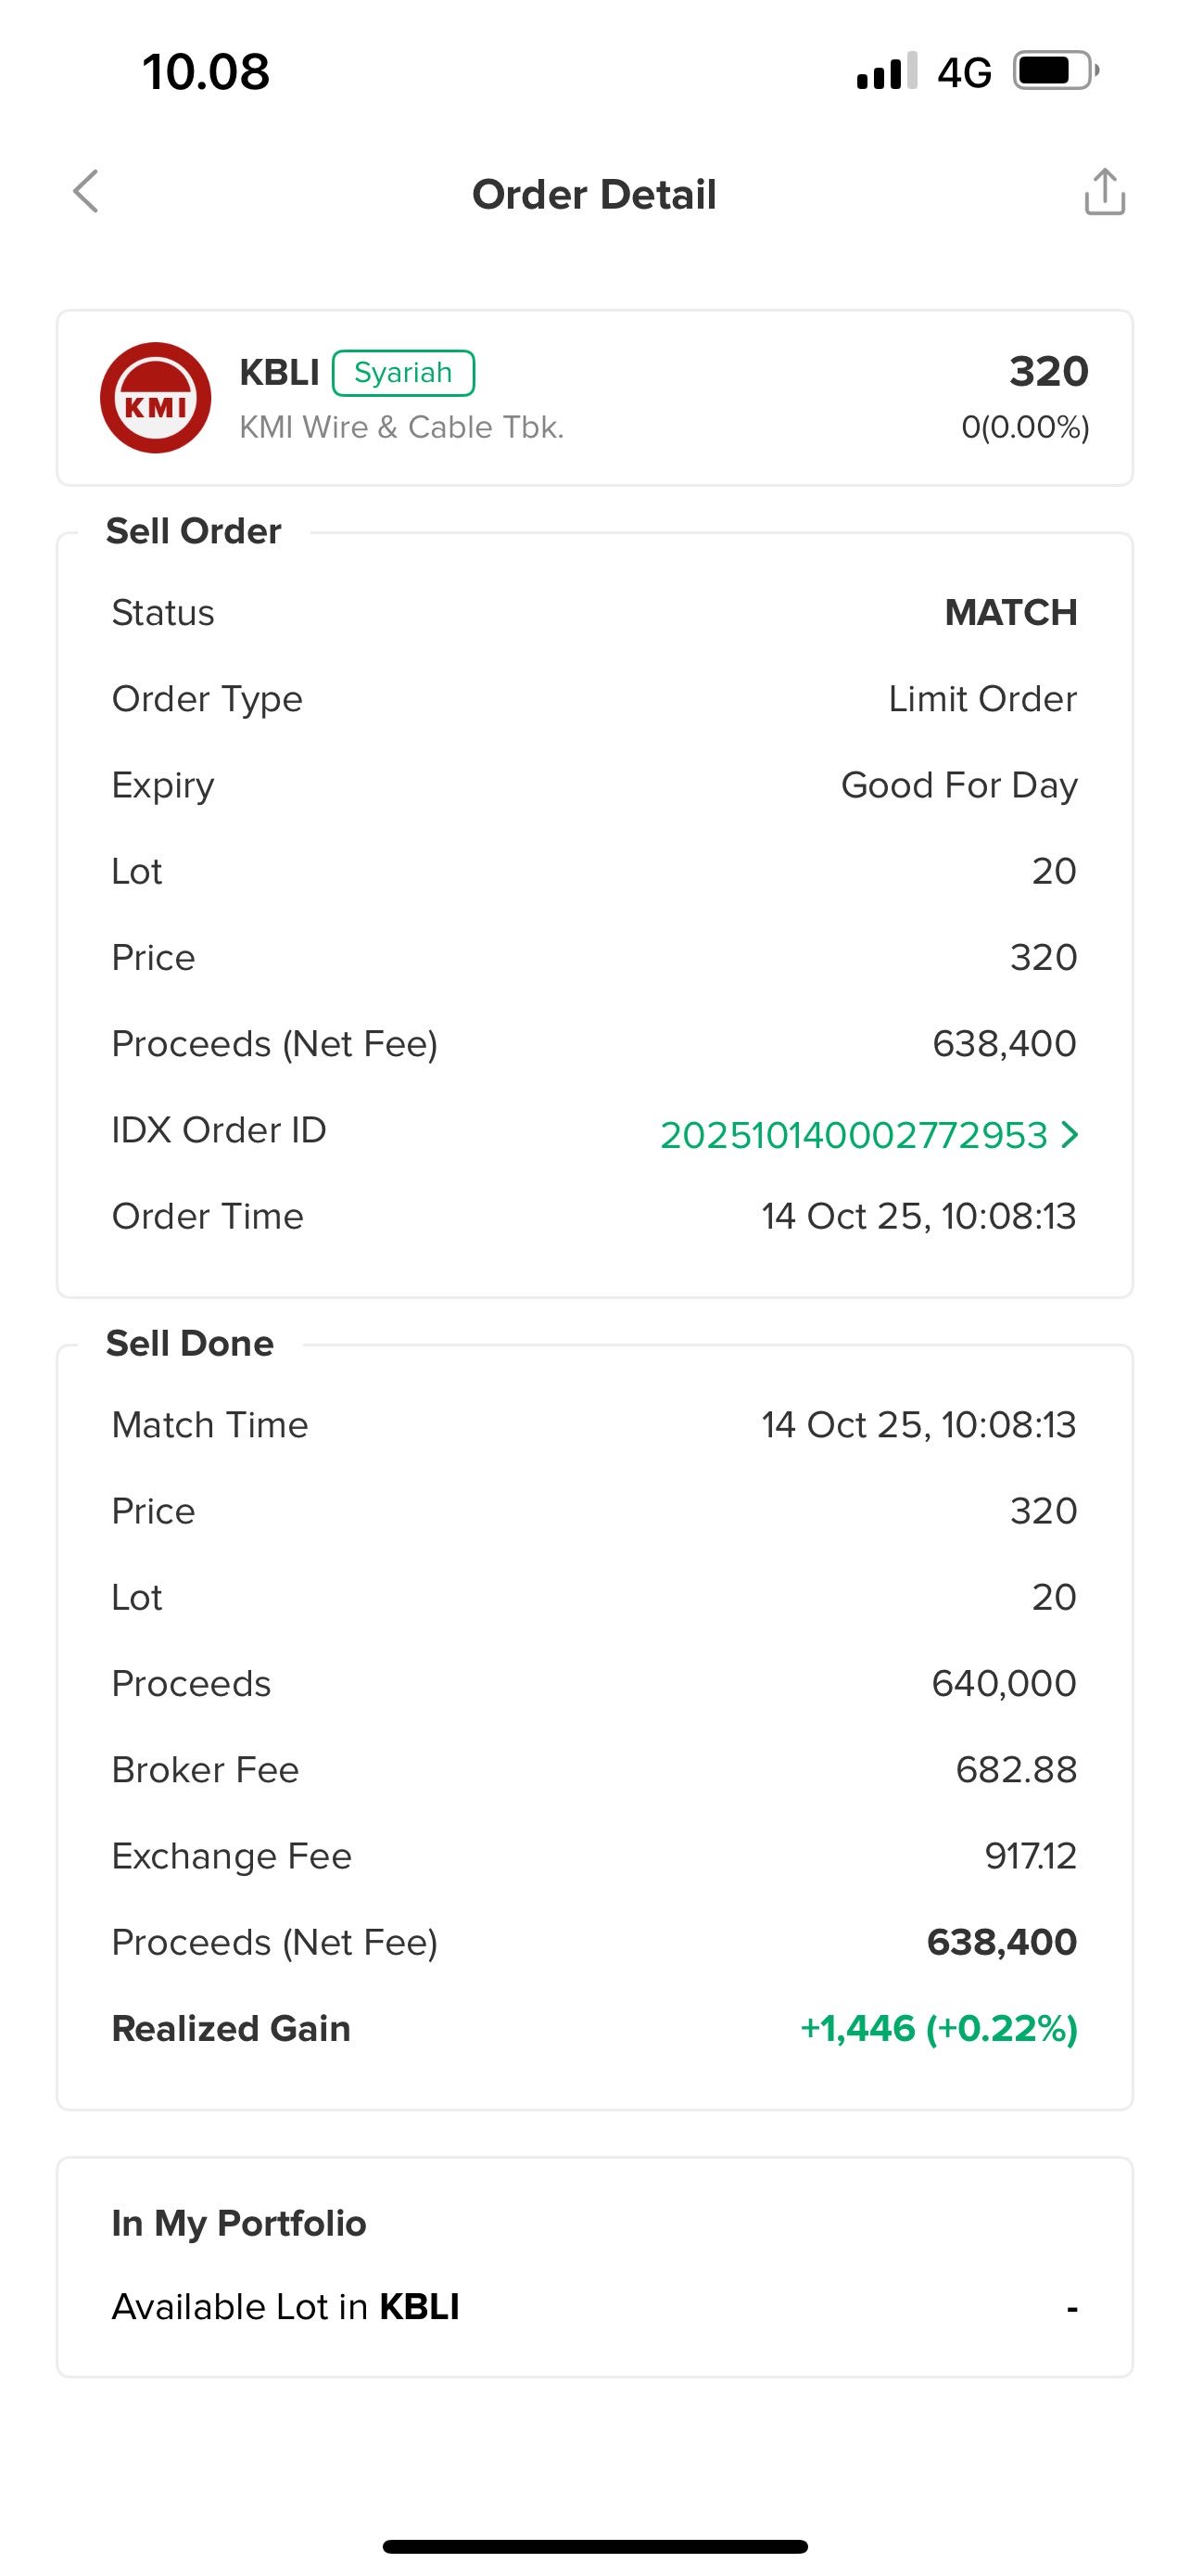This screenshot has height=2576, width=1190.
Task: Tap the In My Portfolio heading
Action: (239, 2222)
